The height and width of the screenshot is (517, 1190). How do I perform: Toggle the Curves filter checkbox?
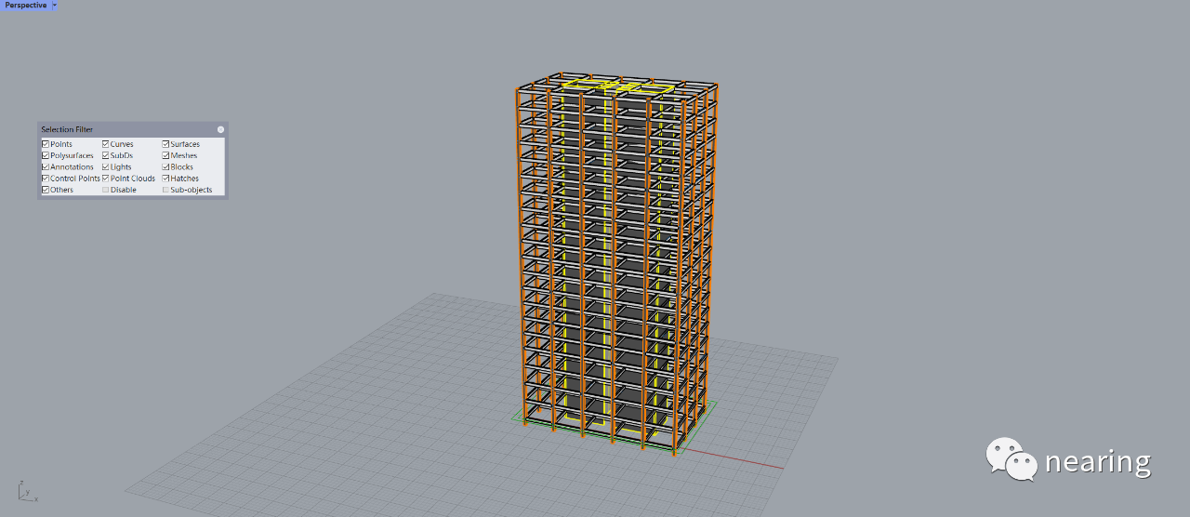point(106,144)
